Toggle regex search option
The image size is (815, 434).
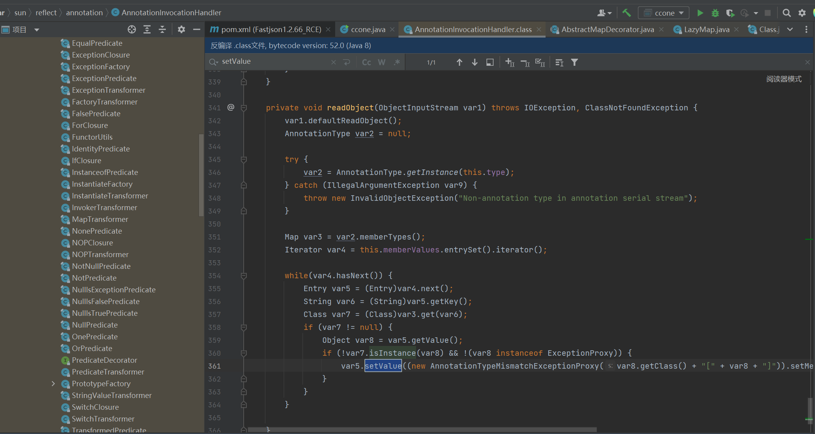(397, 62)
